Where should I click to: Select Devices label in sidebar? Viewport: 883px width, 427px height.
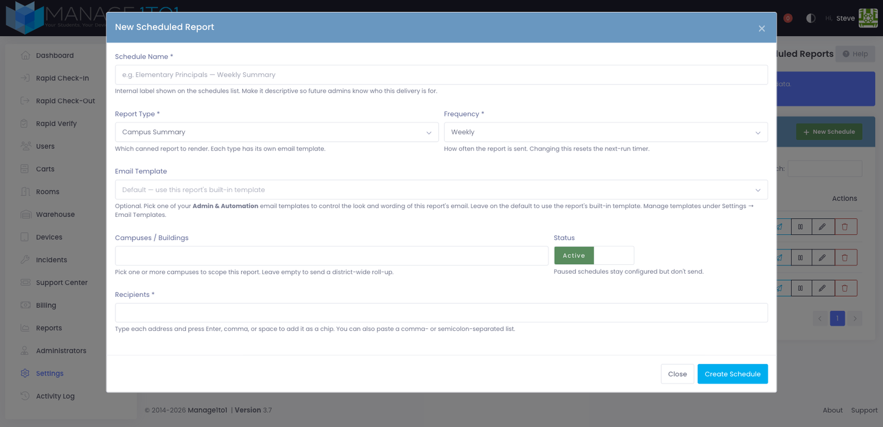tap(49, 237)
